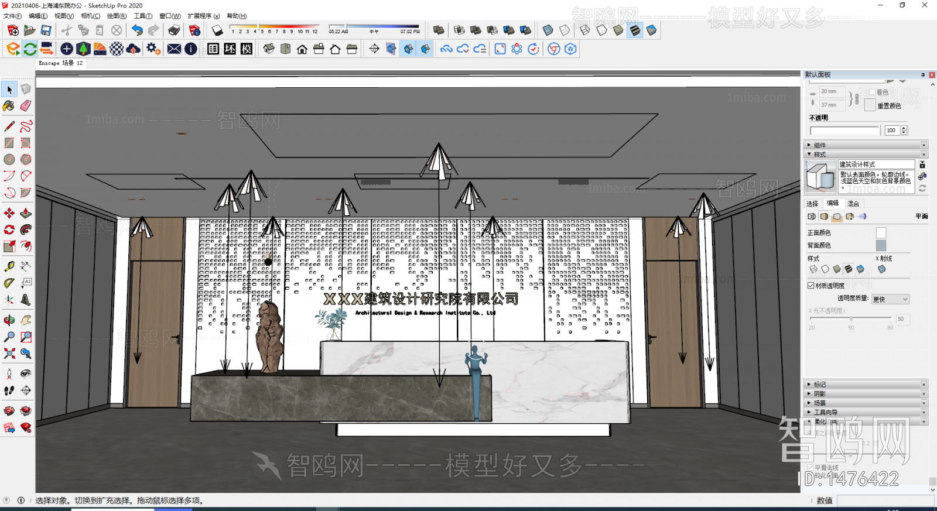Expand the 场景 panel section

coord(865,403)
